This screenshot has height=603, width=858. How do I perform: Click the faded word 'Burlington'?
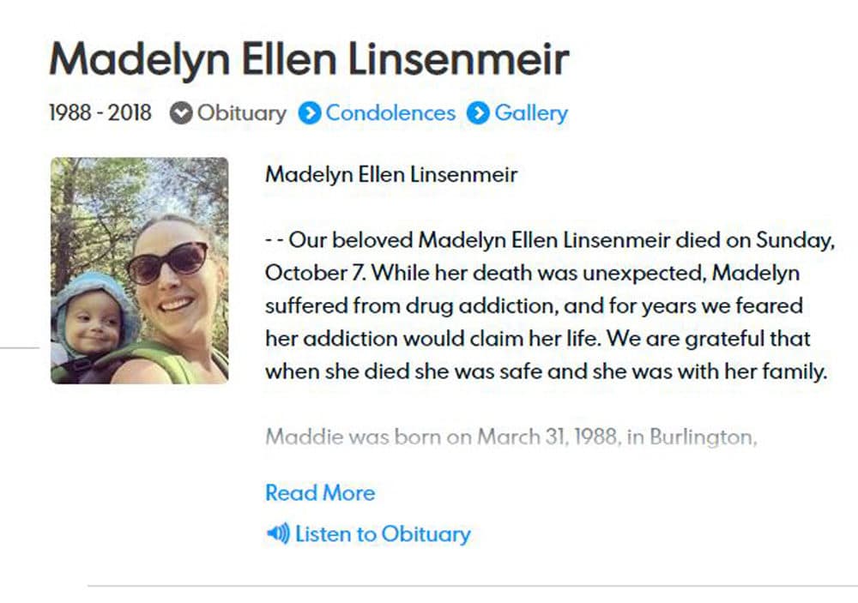[x=701, y=437]
